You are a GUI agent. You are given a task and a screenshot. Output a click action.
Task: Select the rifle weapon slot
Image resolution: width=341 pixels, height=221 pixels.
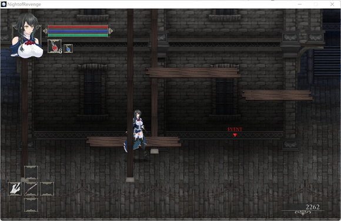click(31, 189)
